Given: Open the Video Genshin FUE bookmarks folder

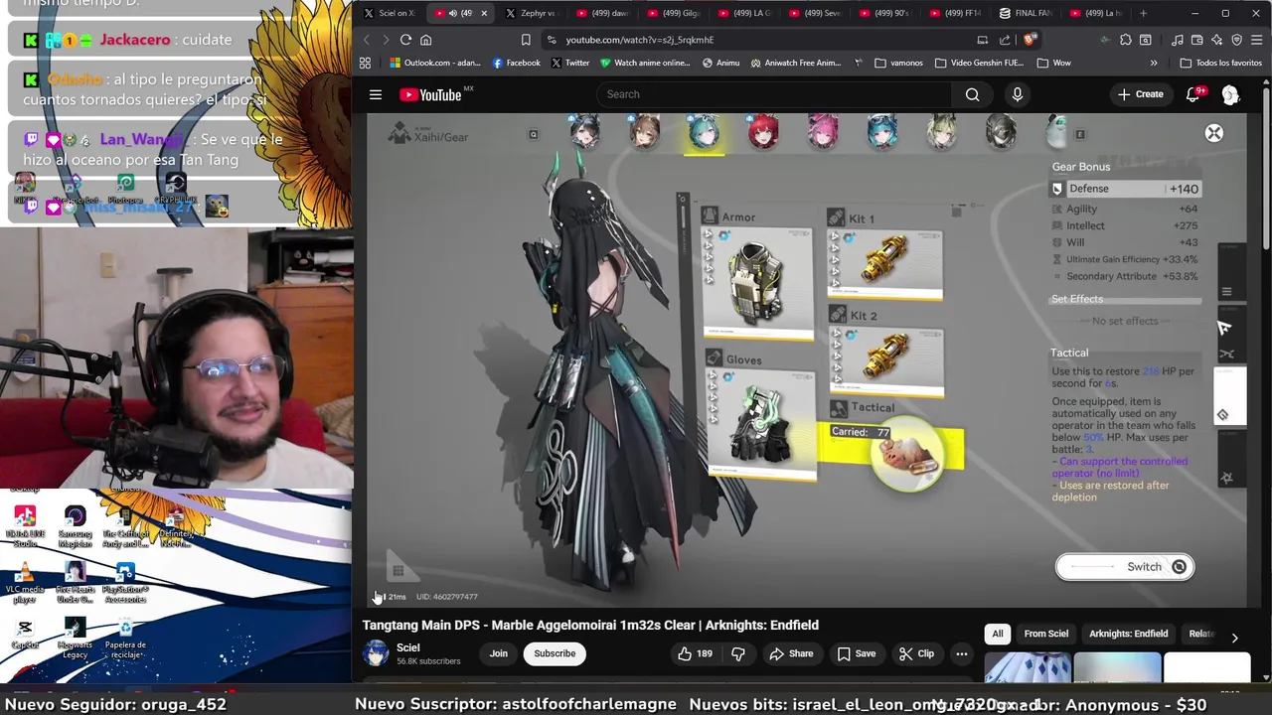Looking at the screenshot, I should 979,63.
